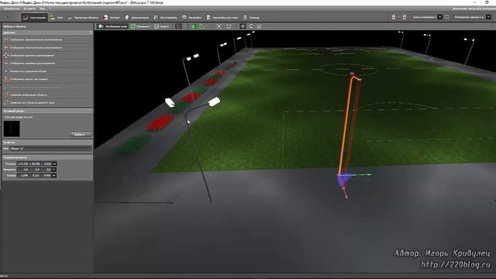The image size is (496, 279).
Task: Click the second green view icon
Action: tap(201, 26)
